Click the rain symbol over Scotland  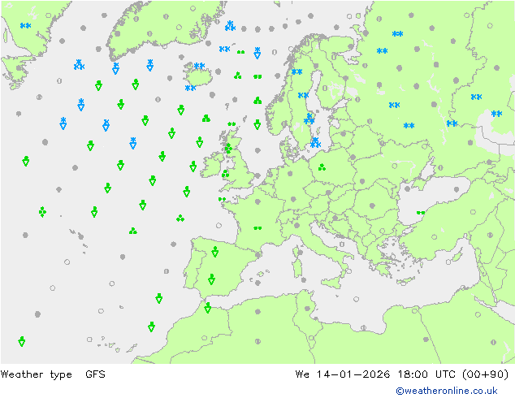228,149
